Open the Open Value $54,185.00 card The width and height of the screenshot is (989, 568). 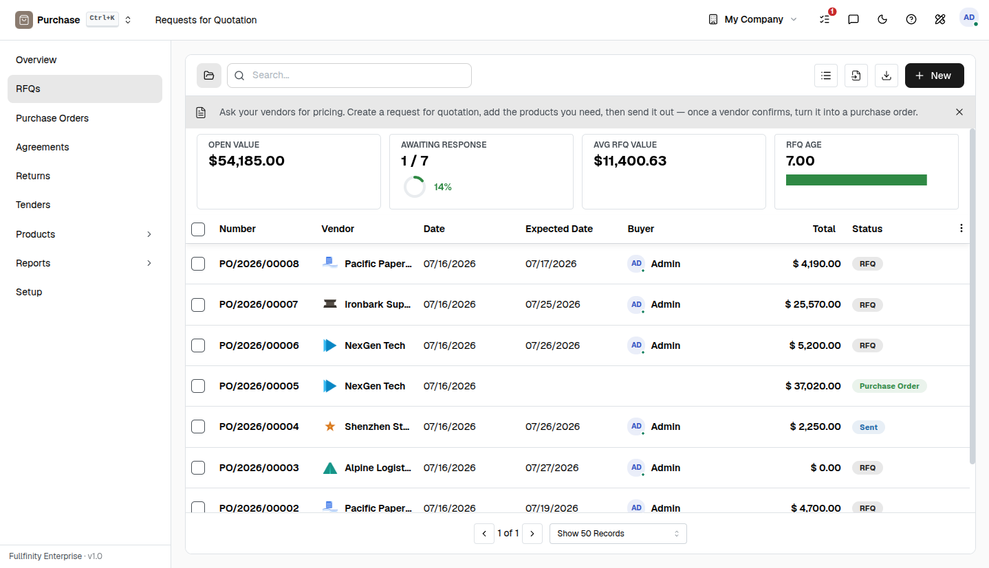coord(289,172)
